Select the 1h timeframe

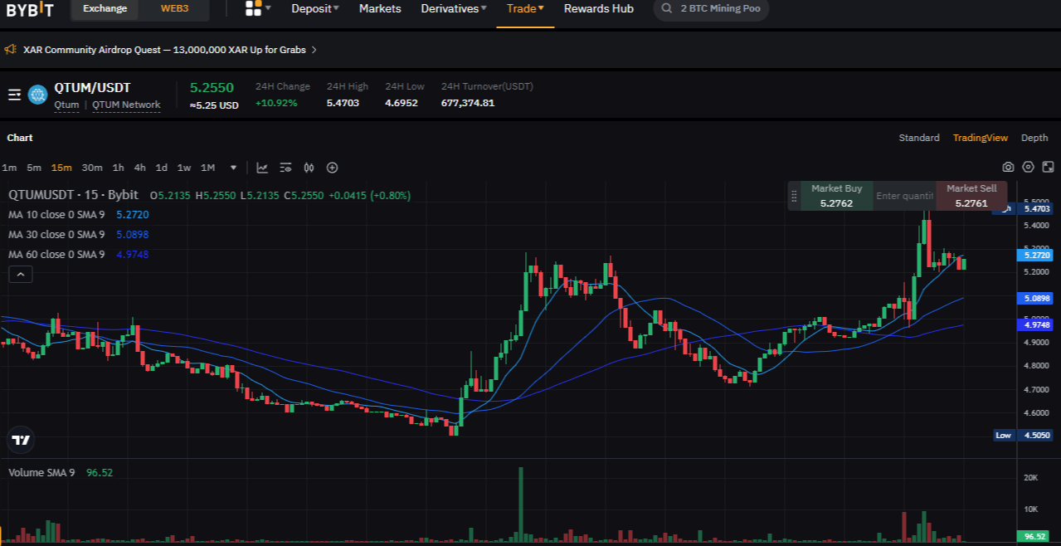coord(119,168)
